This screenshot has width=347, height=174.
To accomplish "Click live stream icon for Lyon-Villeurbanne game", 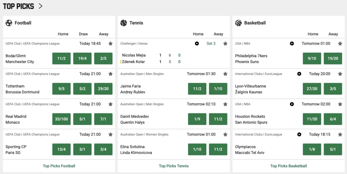I will click(x=299, y=74).
